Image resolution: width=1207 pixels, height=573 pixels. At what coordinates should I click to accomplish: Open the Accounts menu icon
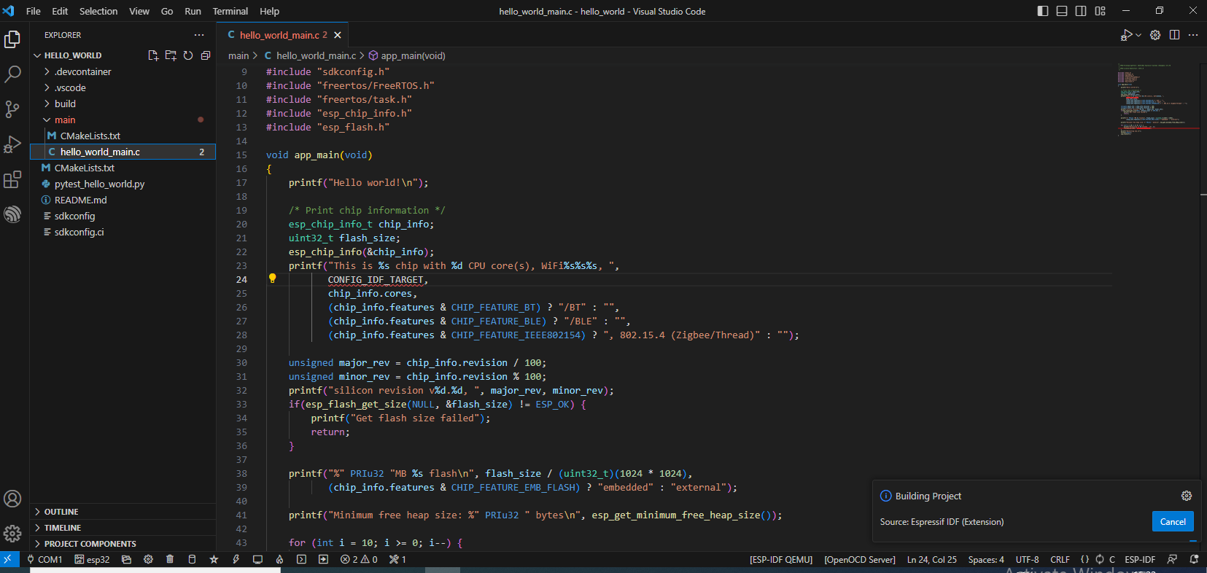(x=12, y=499)
